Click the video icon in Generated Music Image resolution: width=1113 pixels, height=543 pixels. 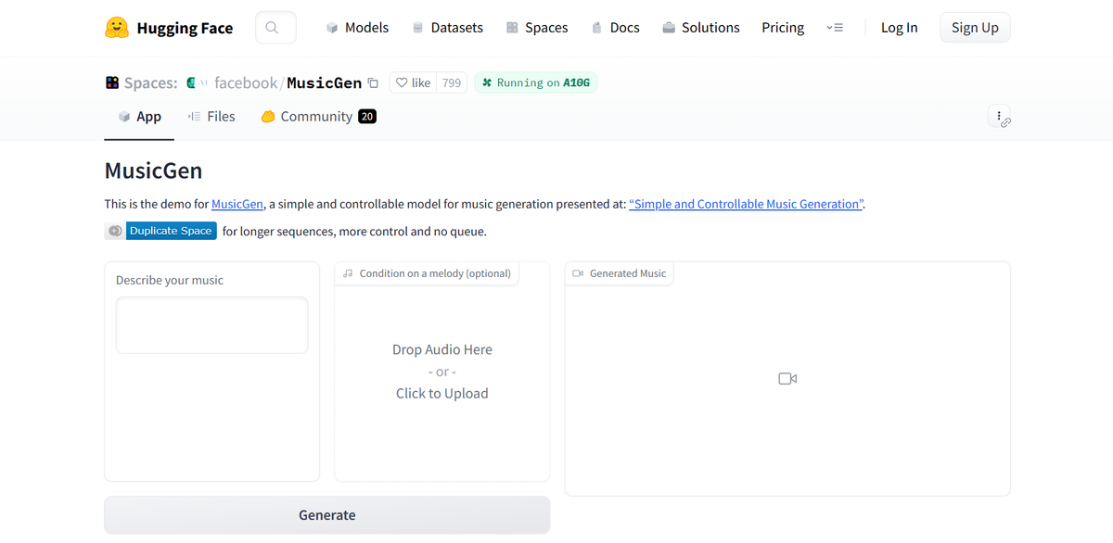tap(787, 378)
